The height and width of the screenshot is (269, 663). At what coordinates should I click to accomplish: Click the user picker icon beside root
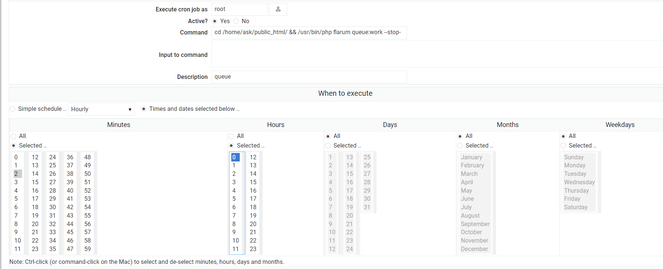pos(278,9)
